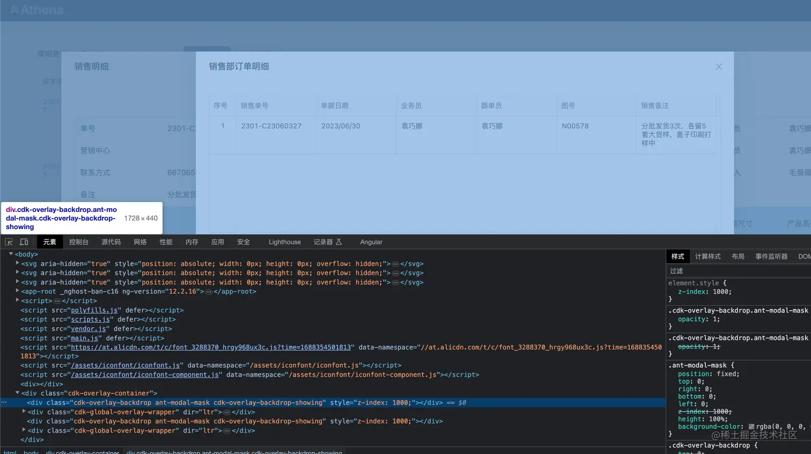811x454 pixels.
Task: Close the 销售部订单明细 modal with X
Action: (719, 67)
